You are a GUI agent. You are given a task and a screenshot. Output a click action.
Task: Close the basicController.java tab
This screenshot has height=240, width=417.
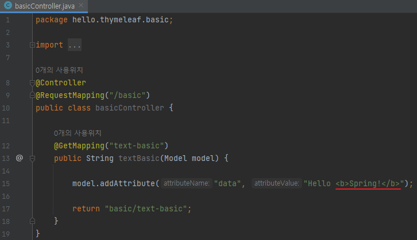click(81, 5)
